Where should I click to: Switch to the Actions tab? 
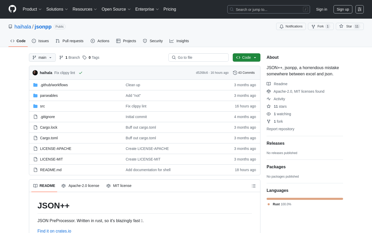(x=100, y=41)
